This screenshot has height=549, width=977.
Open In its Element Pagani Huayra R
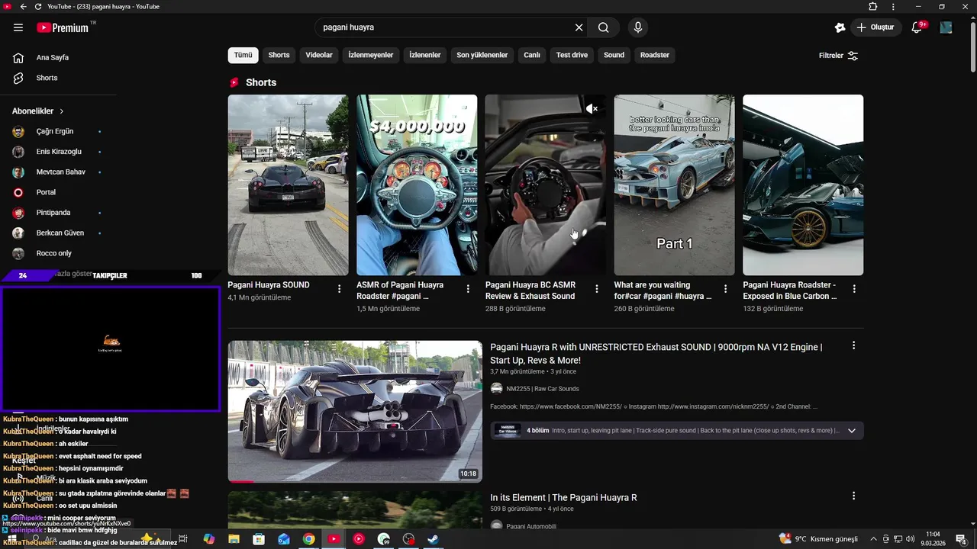coord(563,498)
